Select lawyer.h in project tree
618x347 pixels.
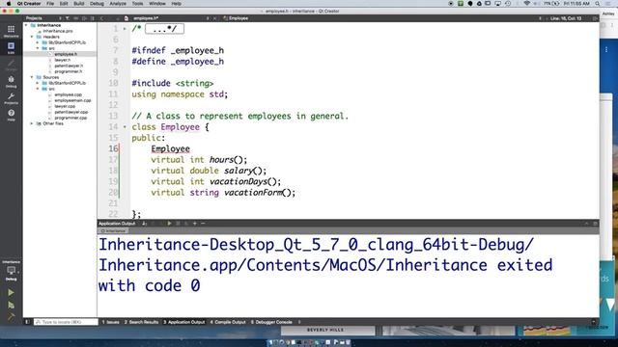pyautogui.click(x=62, y=60)
